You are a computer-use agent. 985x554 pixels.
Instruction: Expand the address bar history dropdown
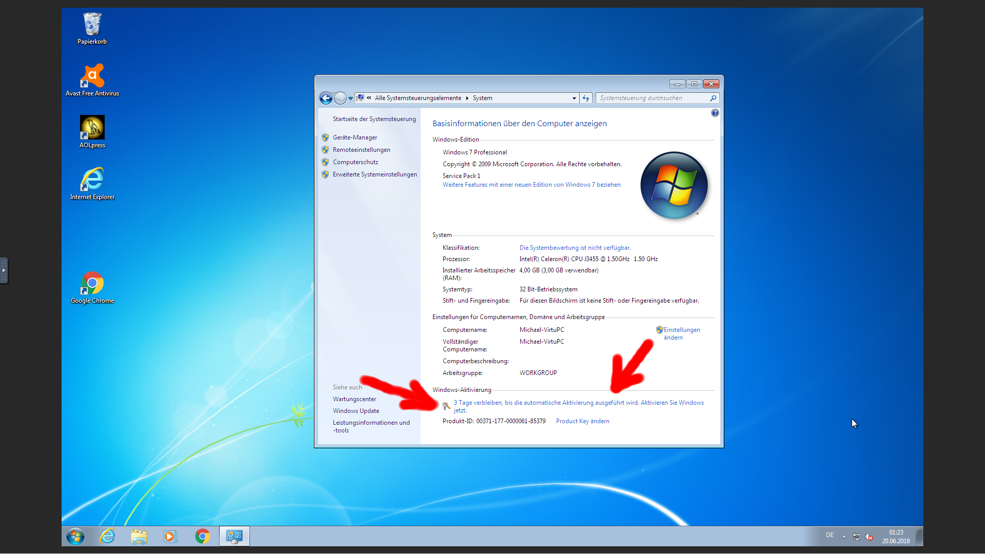click(574, 98)
